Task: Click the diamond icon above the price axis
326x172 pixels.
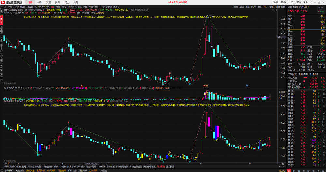Action: 273,10
